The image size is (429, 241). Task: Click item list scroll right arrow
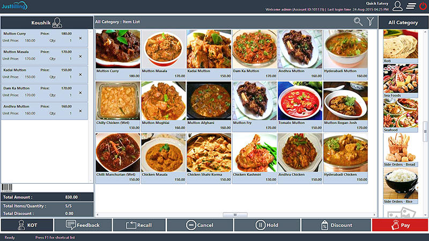tap(374, 215)
